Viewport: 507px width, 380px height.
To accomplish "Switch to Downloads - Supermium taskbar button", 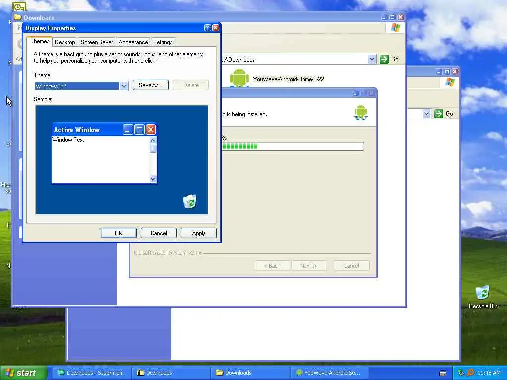I will [91, 373].
